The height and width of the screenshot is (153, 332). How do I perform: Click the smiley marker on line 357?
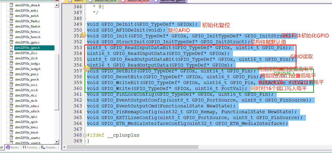coord(86,69)
